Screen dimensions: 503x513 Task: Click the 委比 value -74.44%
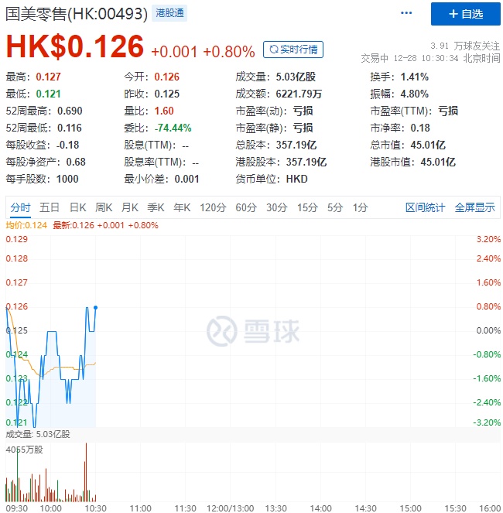[x=173, y=128]
